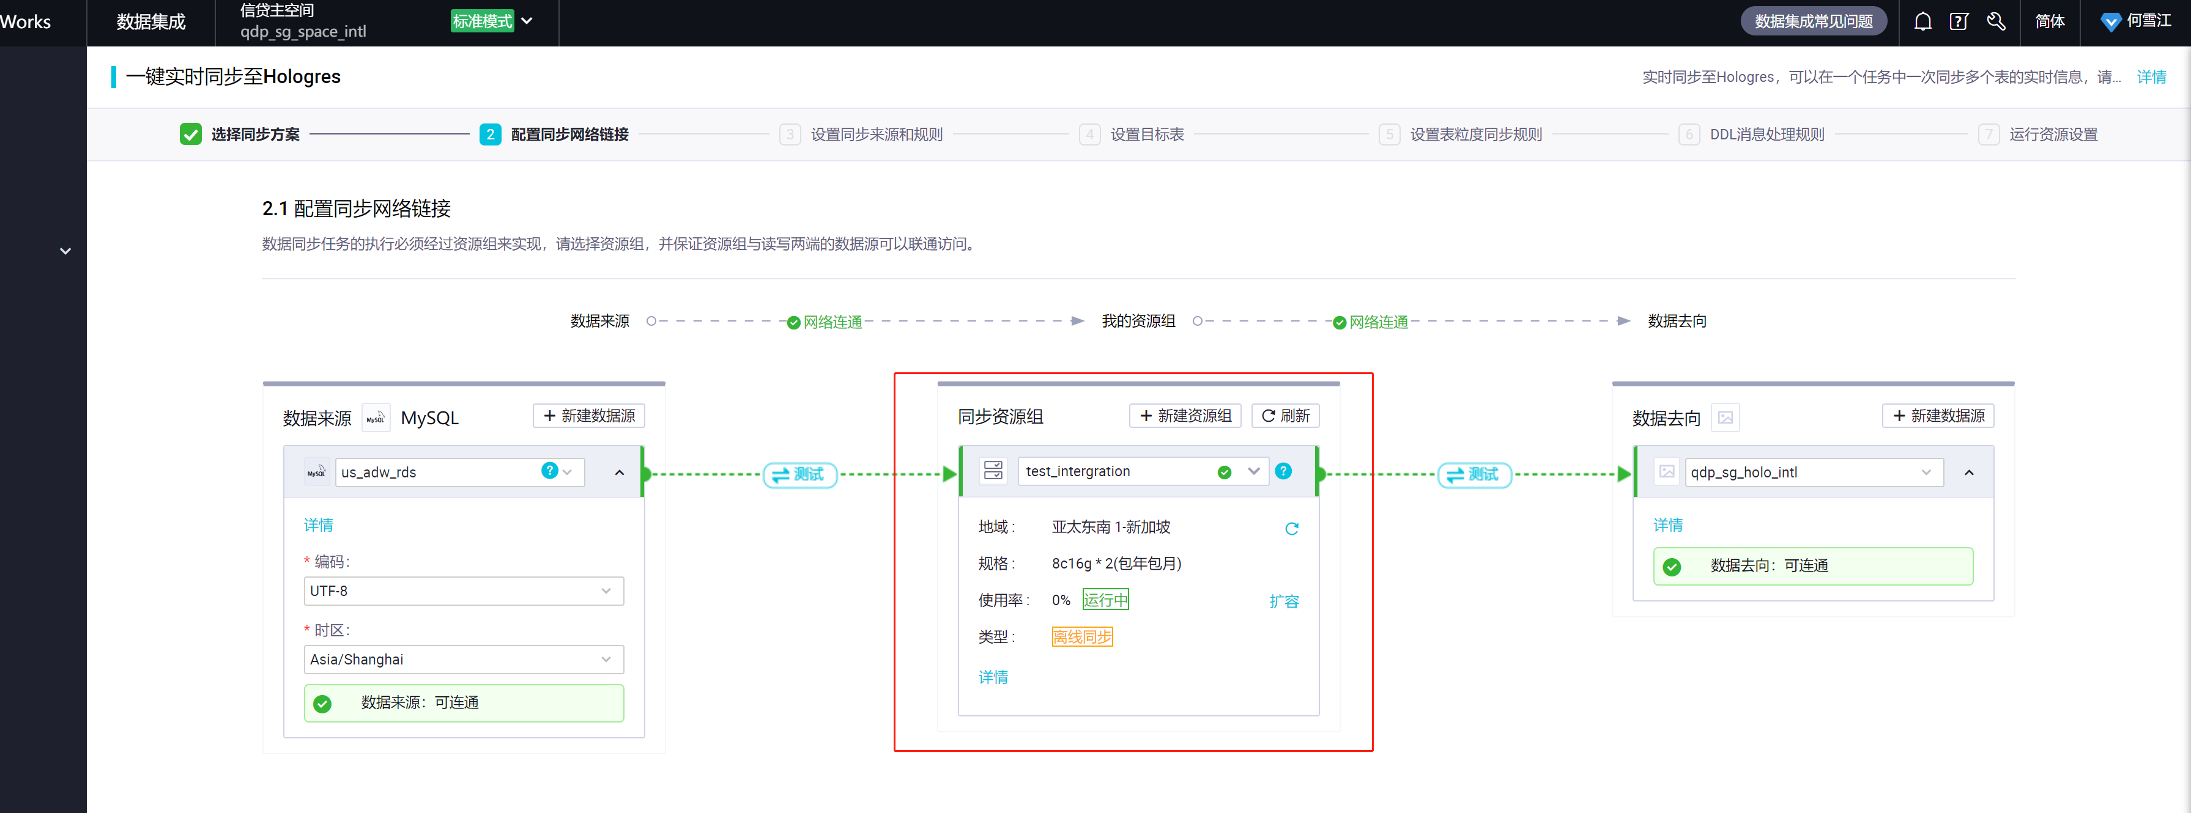Click the help icon beside us_adw_rds
Screen dimensions: 2191x813
click(549, 470)
